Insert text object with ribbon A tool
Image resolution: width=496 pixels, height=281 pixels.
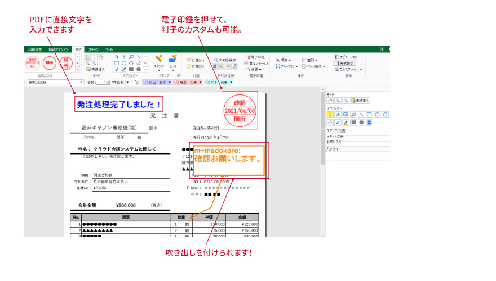click(117, 57)
